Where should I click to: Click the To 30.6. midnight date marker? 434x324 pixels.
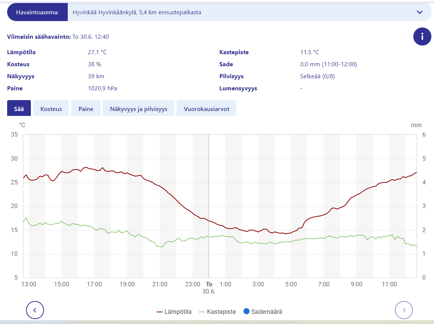(209, 287)
